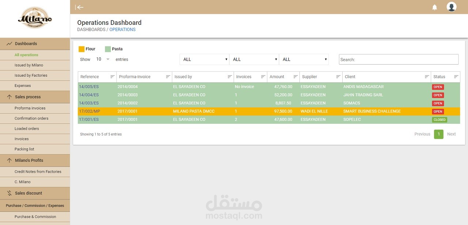Viewport: 468px width, 225px height.
Task: Click the DASHBOARDS breadcrumb
Action: pyautogui.click(x=91, y=30)
